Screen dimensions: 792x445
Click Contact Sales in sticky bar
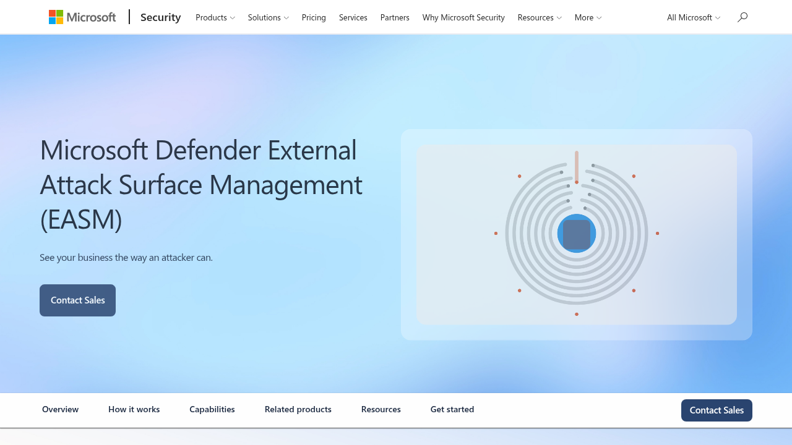pos(717,410)
